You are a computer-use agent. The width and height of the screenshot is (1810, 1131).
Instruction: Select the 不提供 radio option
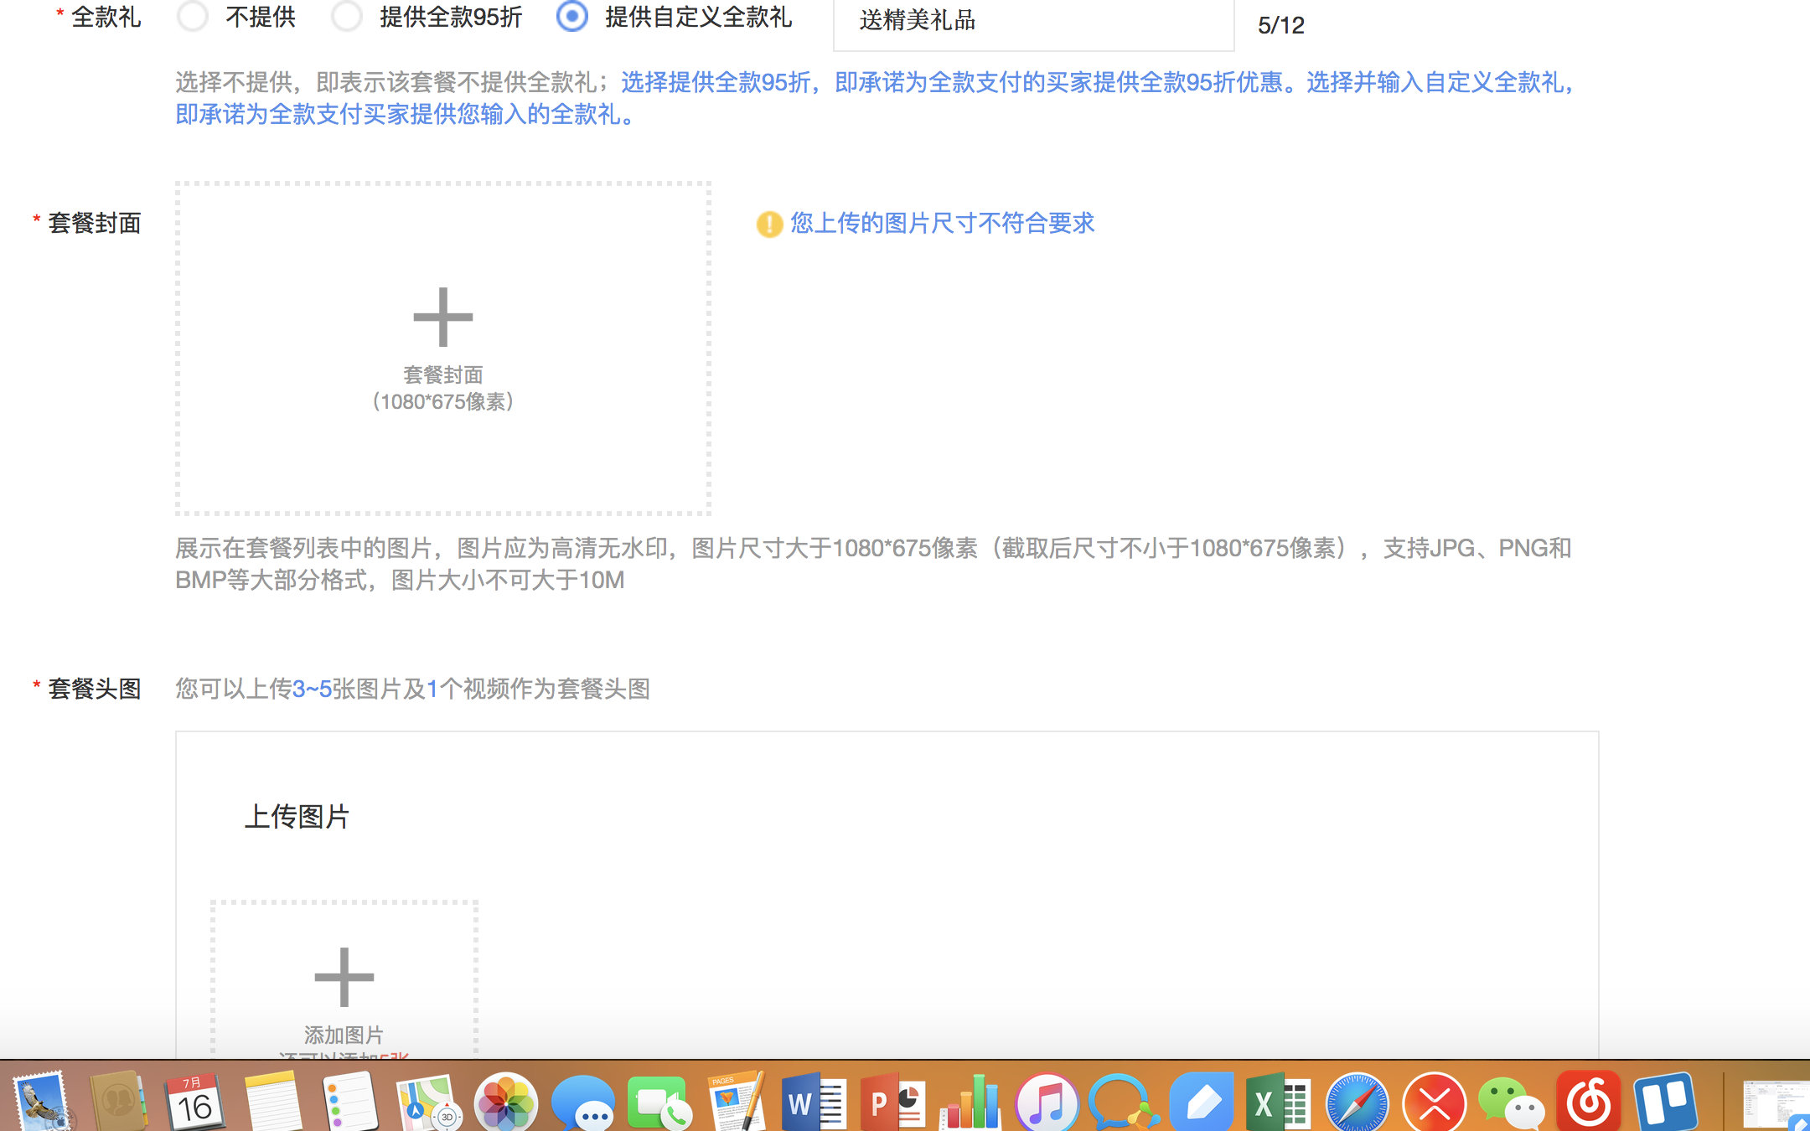tap(193, 16)
